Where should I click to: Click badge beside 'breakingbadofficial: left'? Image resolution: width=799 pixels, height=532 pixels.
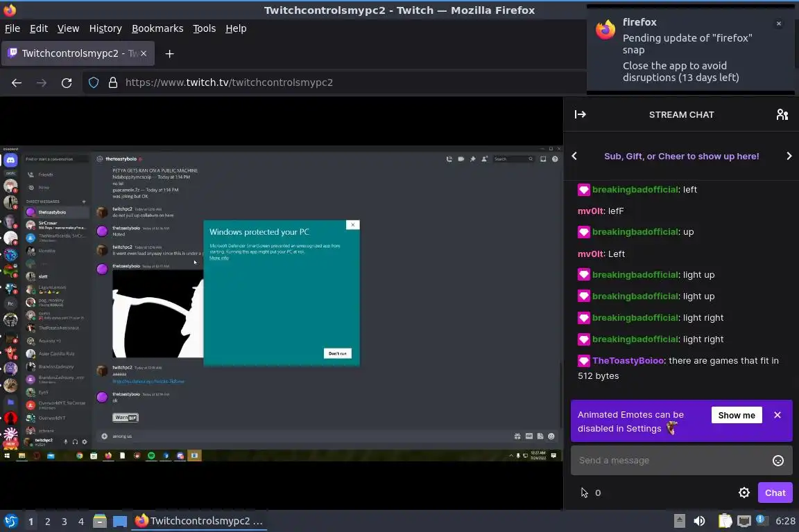583,190
